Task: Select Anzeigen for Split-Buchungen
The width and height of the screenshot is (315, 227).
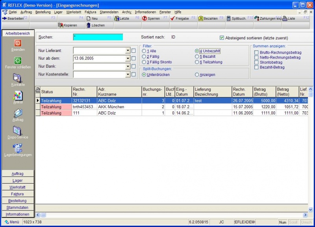Action: coord(197,75)
